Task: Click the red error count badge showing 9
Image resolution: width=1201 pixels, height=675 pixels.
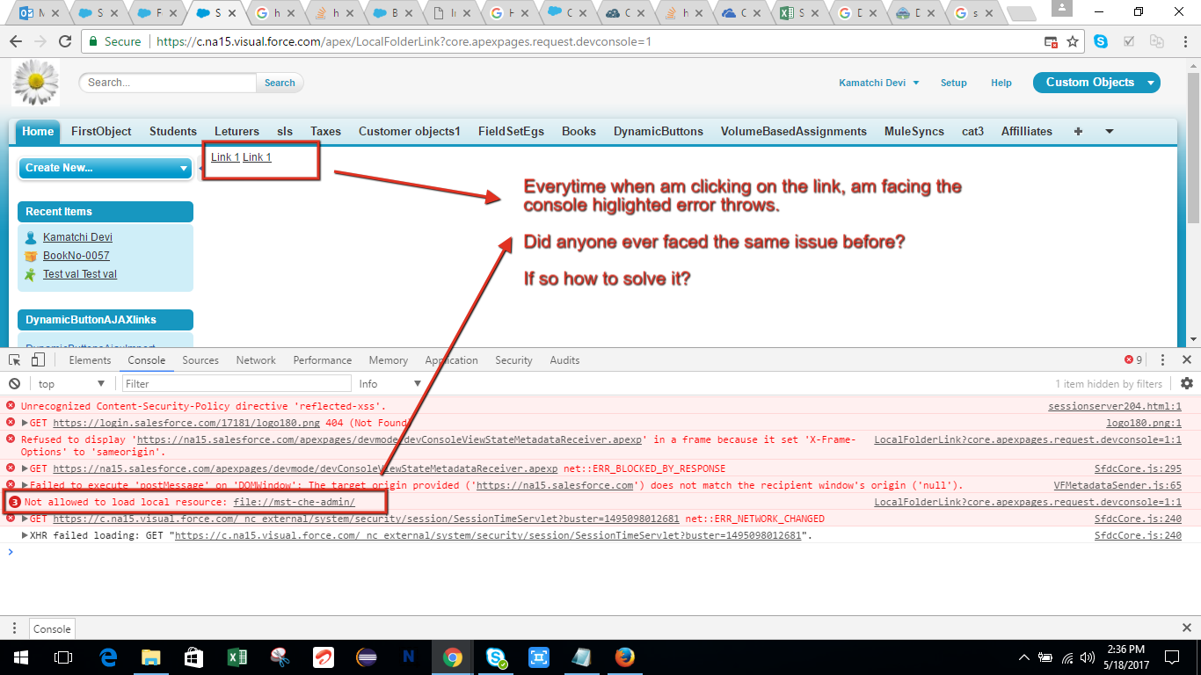Action: [1133, 359]
